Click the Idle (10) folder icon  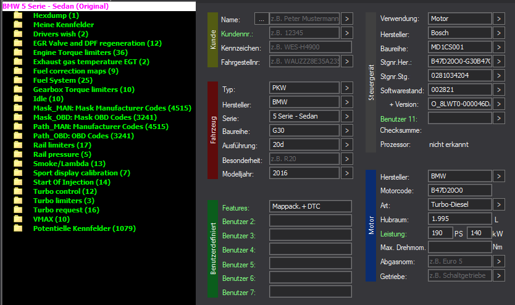(x=18, y=99)
